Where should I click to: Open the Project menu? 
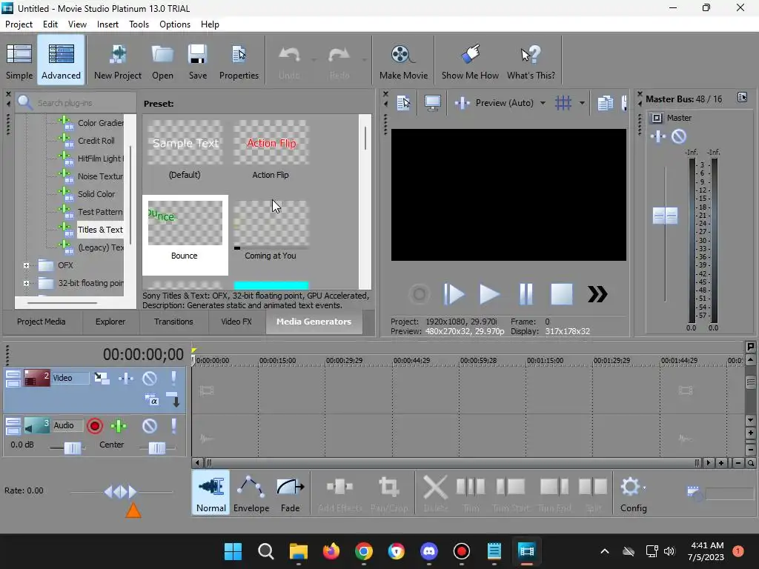[19, 24]
